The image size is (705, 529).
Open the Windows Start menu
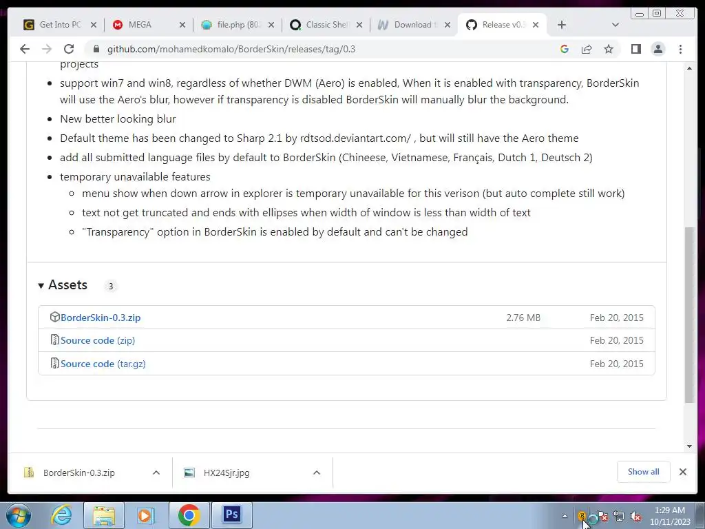coord(19,515)
